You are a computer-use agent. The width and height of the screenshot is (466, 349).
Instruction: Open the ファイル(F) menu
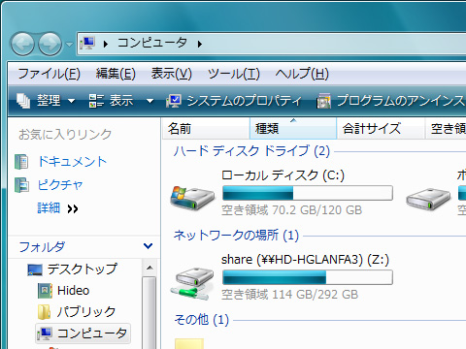[49, 74]
